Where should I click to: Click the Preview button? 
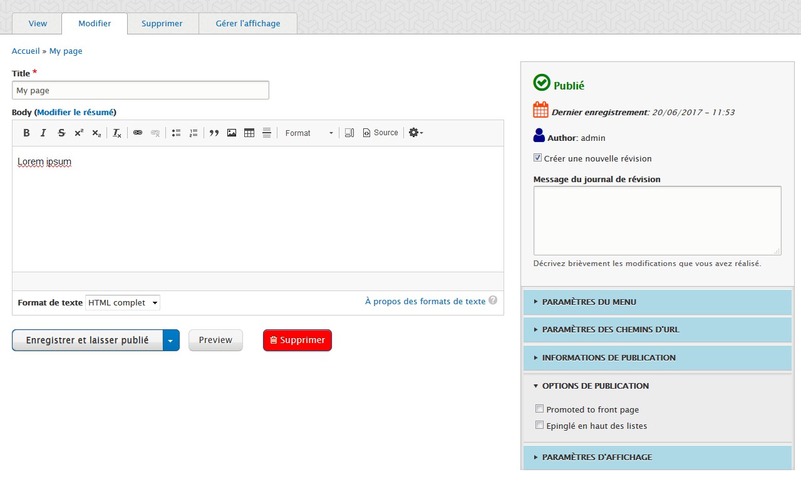pos(215,340)
